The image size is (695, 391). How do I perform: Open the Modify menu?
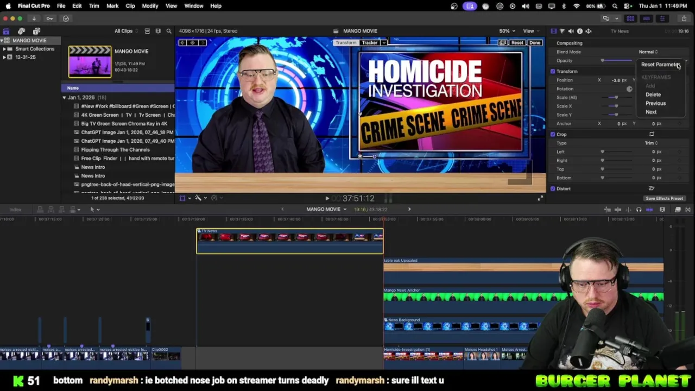coord(150,6)
